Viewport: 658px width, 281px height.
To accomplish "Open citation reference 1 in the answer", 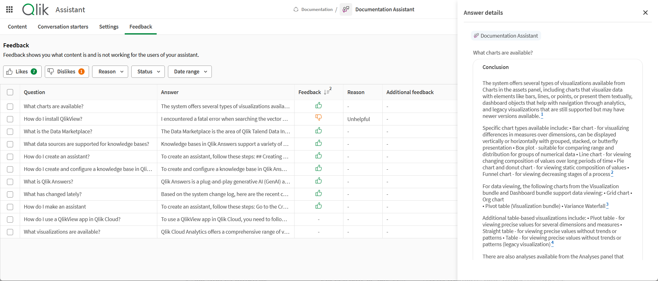I will 542,115.
